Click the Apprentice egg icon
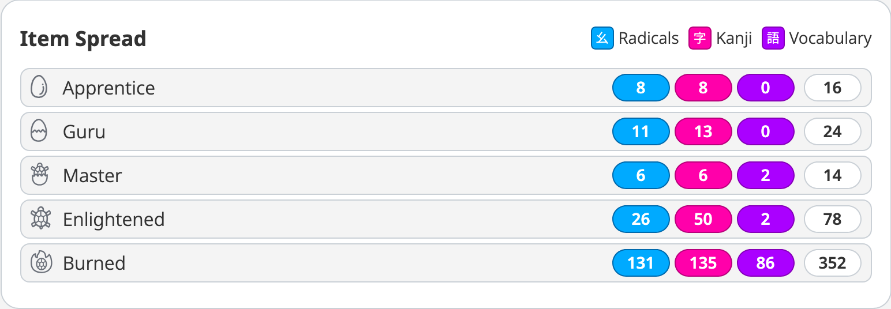 [x=39, y=88]
